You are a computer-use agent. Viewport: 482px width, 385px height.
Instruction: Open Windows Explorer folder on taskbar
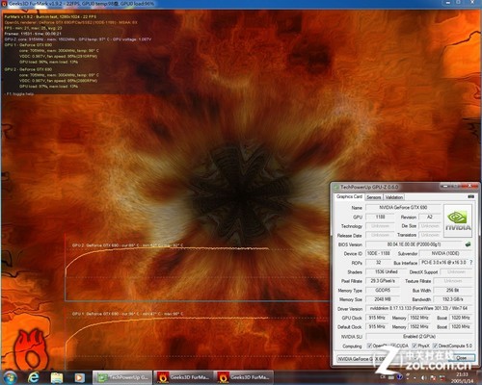point(57,377)
